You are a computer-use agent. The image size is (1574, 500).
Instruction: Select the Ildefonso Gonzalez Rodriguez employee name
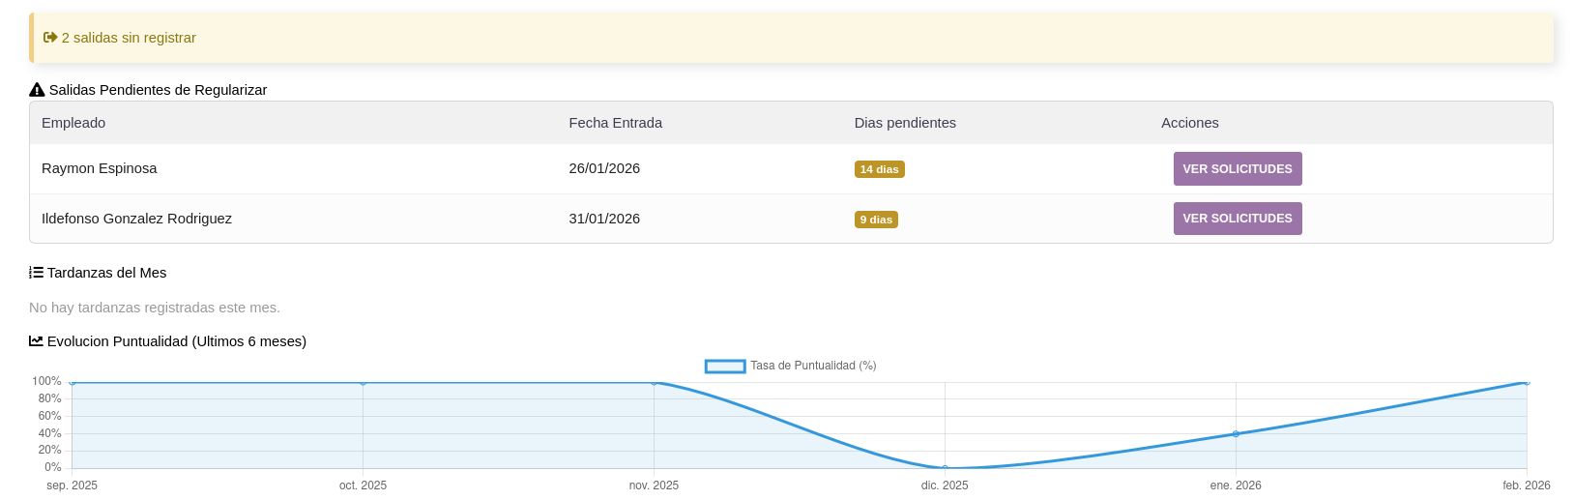(x=136, y=219)
